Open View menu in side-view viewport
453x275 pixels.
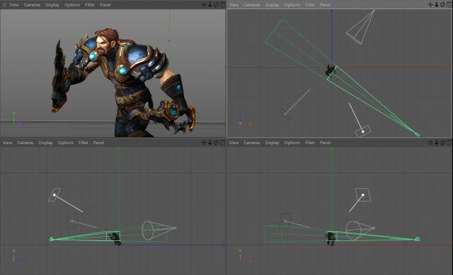point(8,143)
